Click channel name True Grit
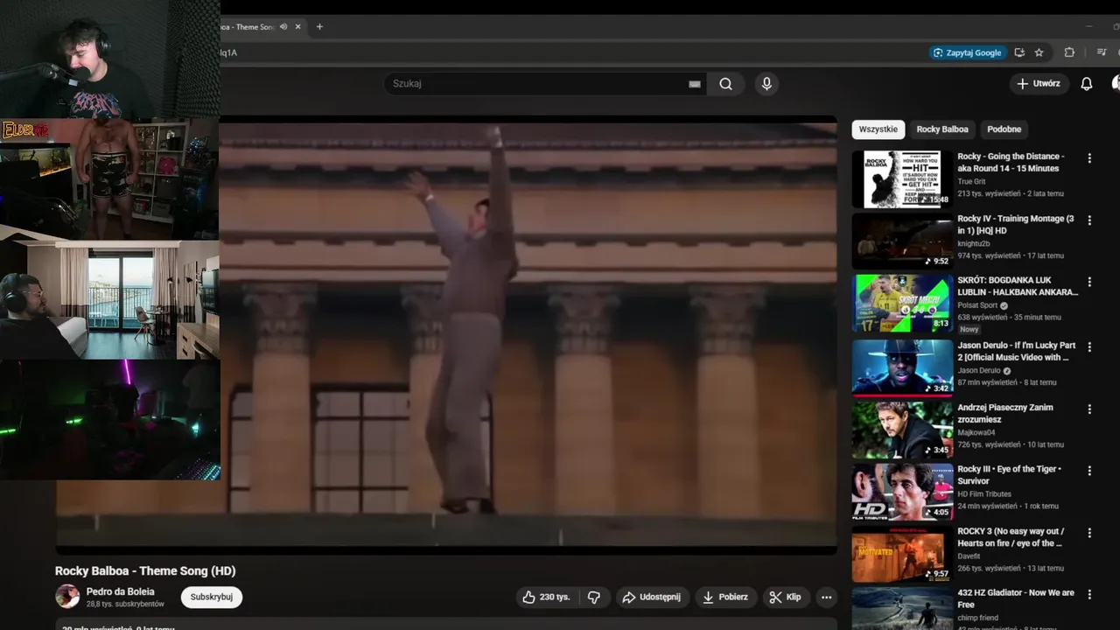 (971, 182)
